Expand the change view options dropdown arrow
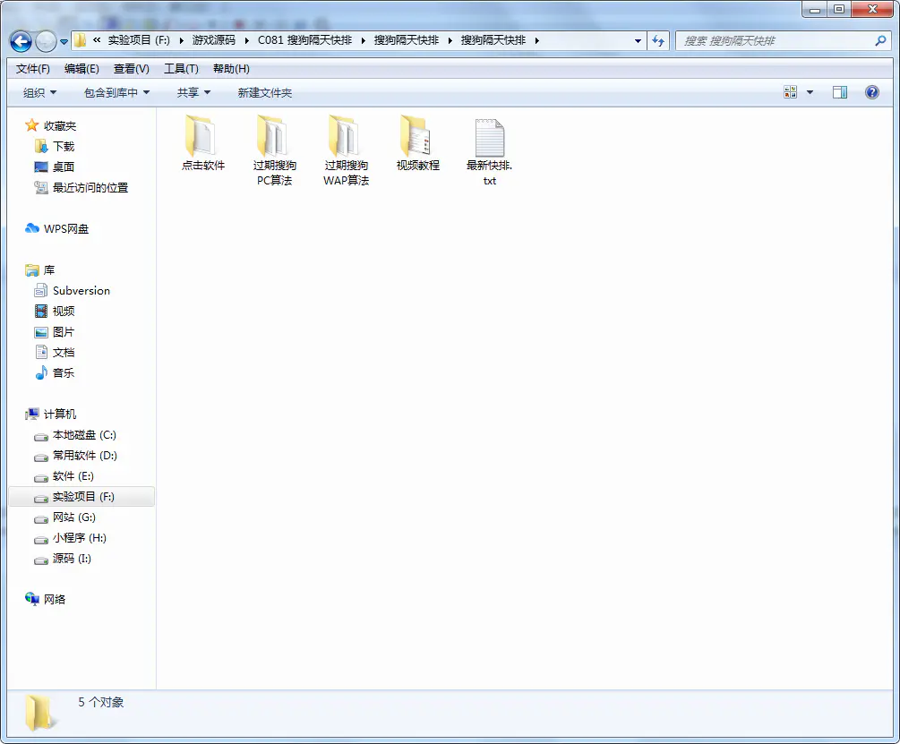Screen dimensions: 900x744 pyautogui.click(x=810, y=92)
